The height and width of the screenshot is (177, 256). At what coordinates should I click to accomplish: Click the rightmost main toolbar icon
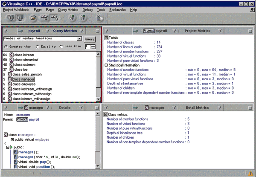coord(99,18)
